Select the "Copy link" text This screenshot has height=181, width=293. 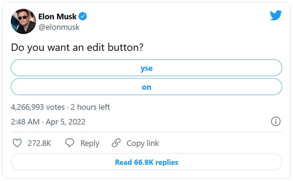142,143
